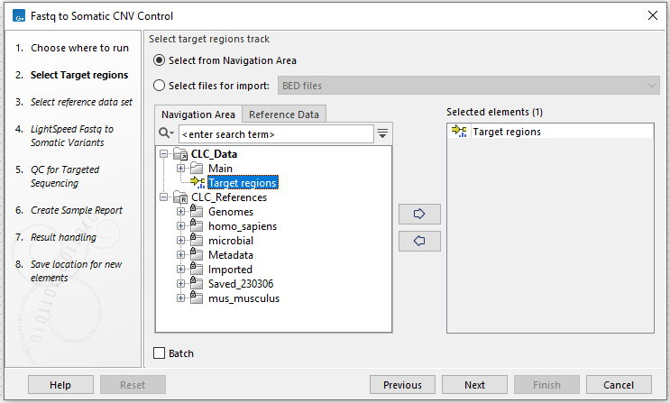Expand the mus_musculus folder node

(x=180, y=298)
